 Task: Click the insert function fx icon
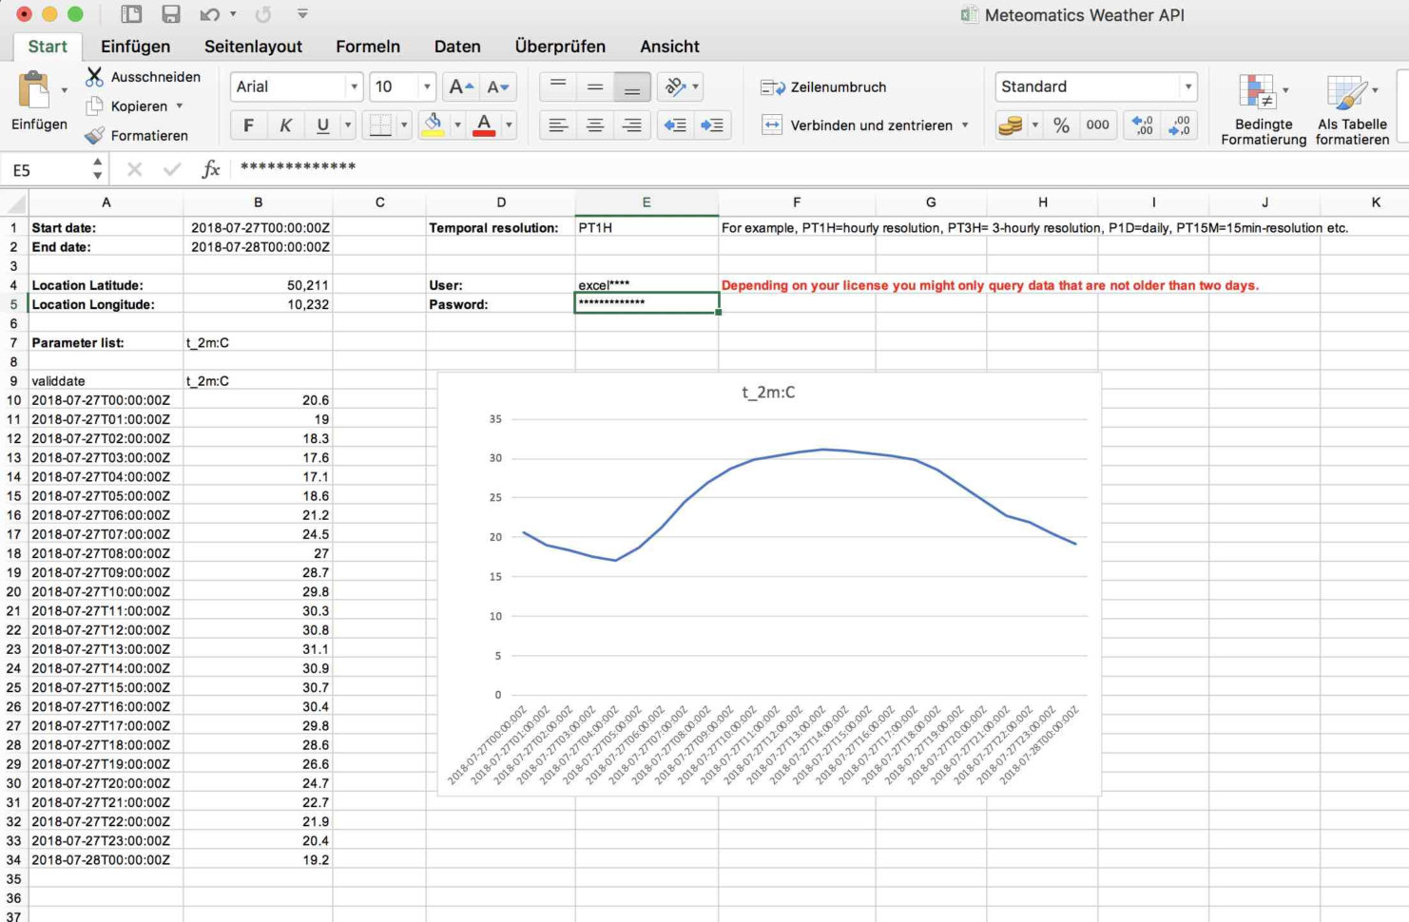[210, 169]
